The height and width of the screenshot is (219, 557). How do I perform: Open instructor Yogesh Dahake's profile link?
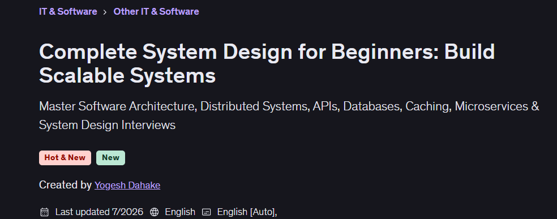127,185
